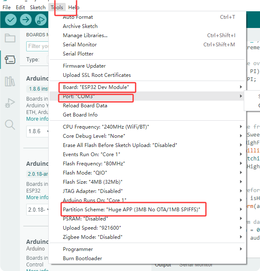Open the 2.0.18 version dropdown
The height and width of the screenshot is (271, 260).
[x=37, y=210]
